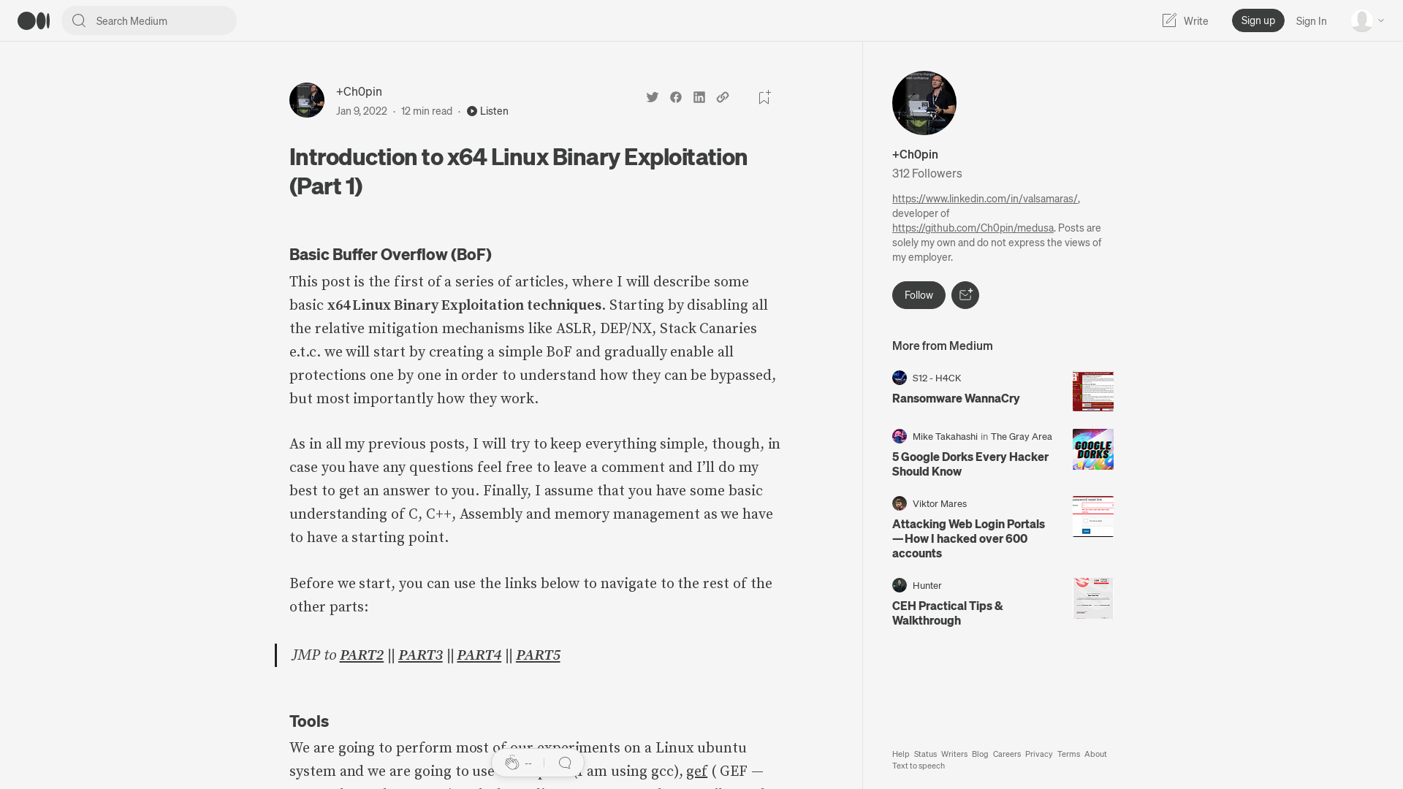Click Follow button for +Ch0pin
1403x789 pixels.
pos(919,295)
